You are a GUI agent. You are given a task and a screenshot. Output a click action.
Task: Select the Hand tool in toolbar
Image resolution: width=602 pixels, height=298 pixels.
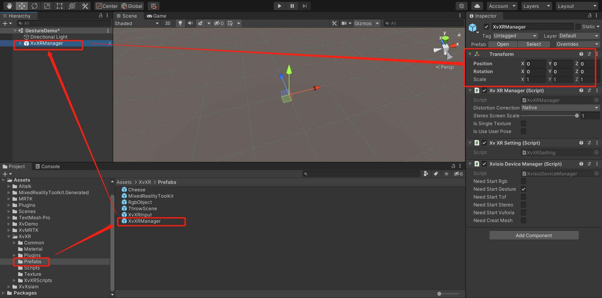click(9, 6)
